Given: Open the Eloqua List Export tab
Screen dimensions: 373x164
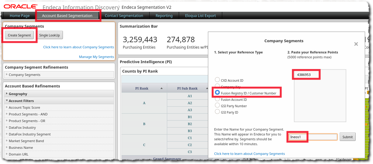Looking at the screenshot, I should (201, 16).
